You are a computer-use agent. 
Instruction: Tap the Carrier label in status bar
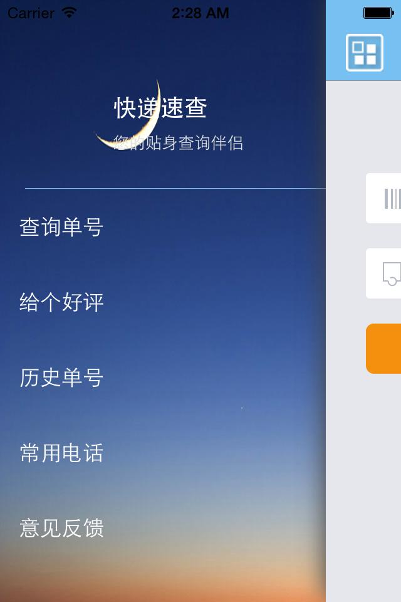[31, 13]
